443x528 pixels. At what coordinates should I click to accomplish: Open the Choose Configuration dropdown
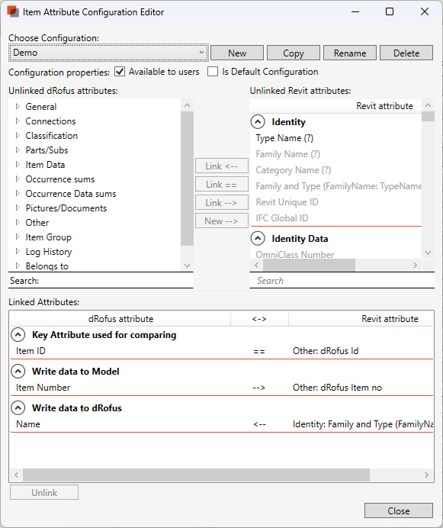(108, 53)
